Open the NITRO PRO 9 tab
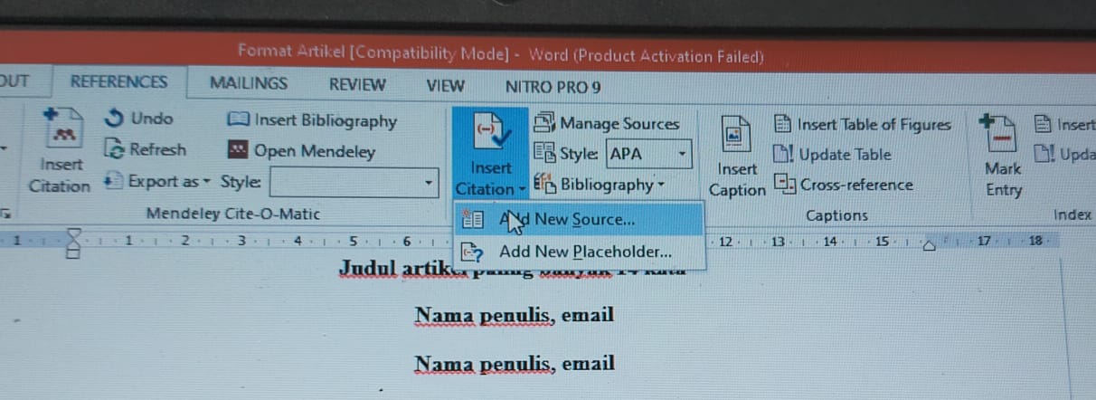1096x400 pixels. pos(553,88)
